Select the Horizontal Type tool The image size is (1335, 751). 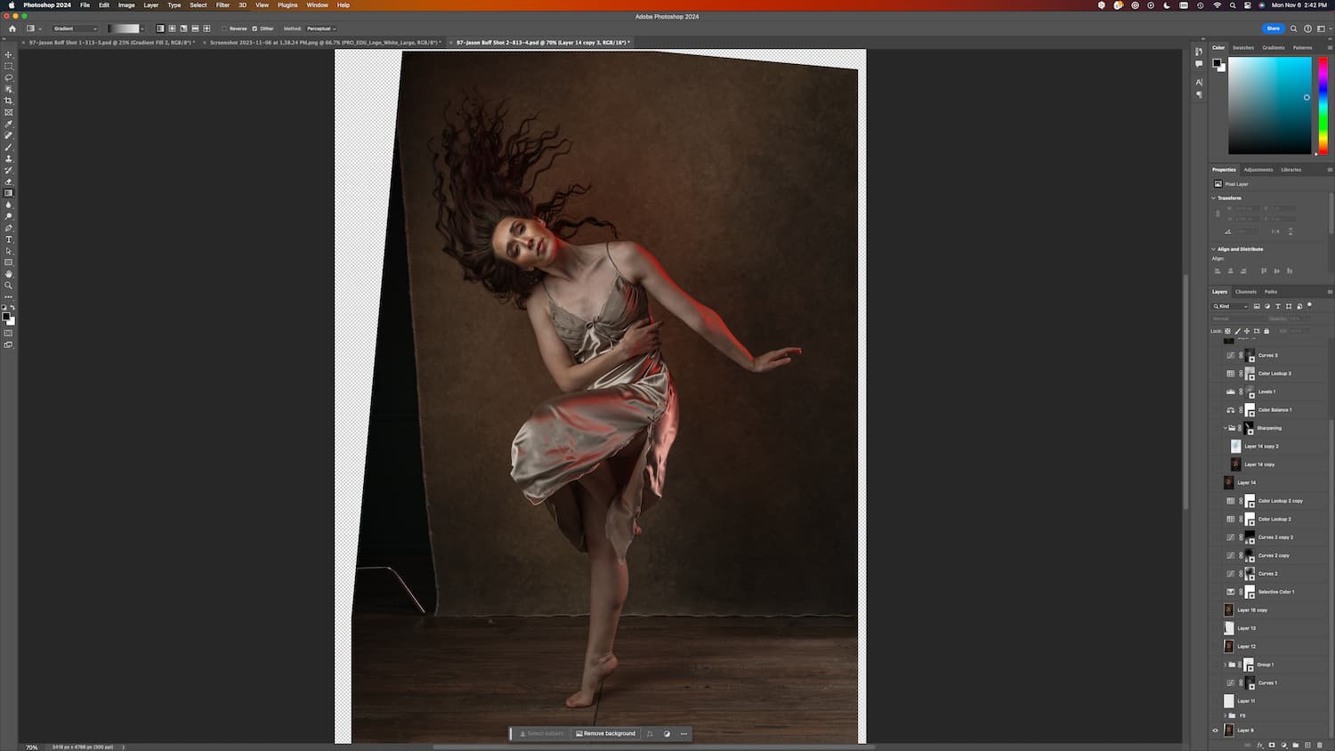(x=9, y=240)
